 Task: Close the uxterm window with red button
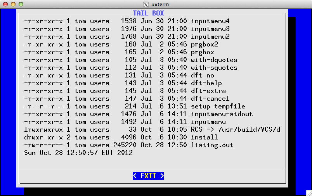tap(5, 4)
